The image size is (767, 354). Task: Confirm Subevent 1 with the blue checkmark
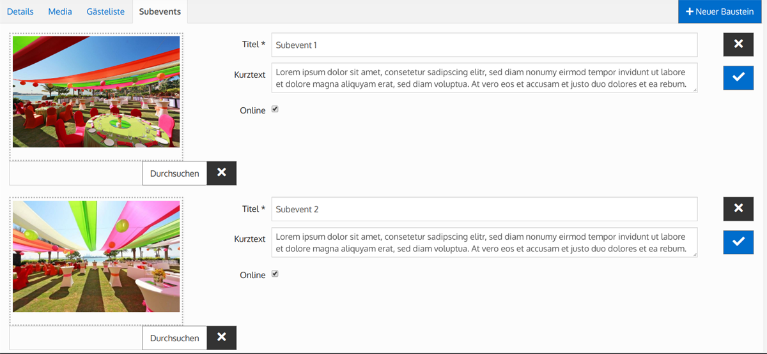coord(738,77)
